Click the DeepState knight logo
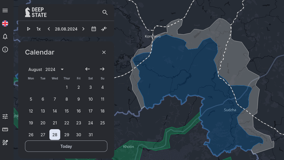The image size is (284, 160). point(36,12)
